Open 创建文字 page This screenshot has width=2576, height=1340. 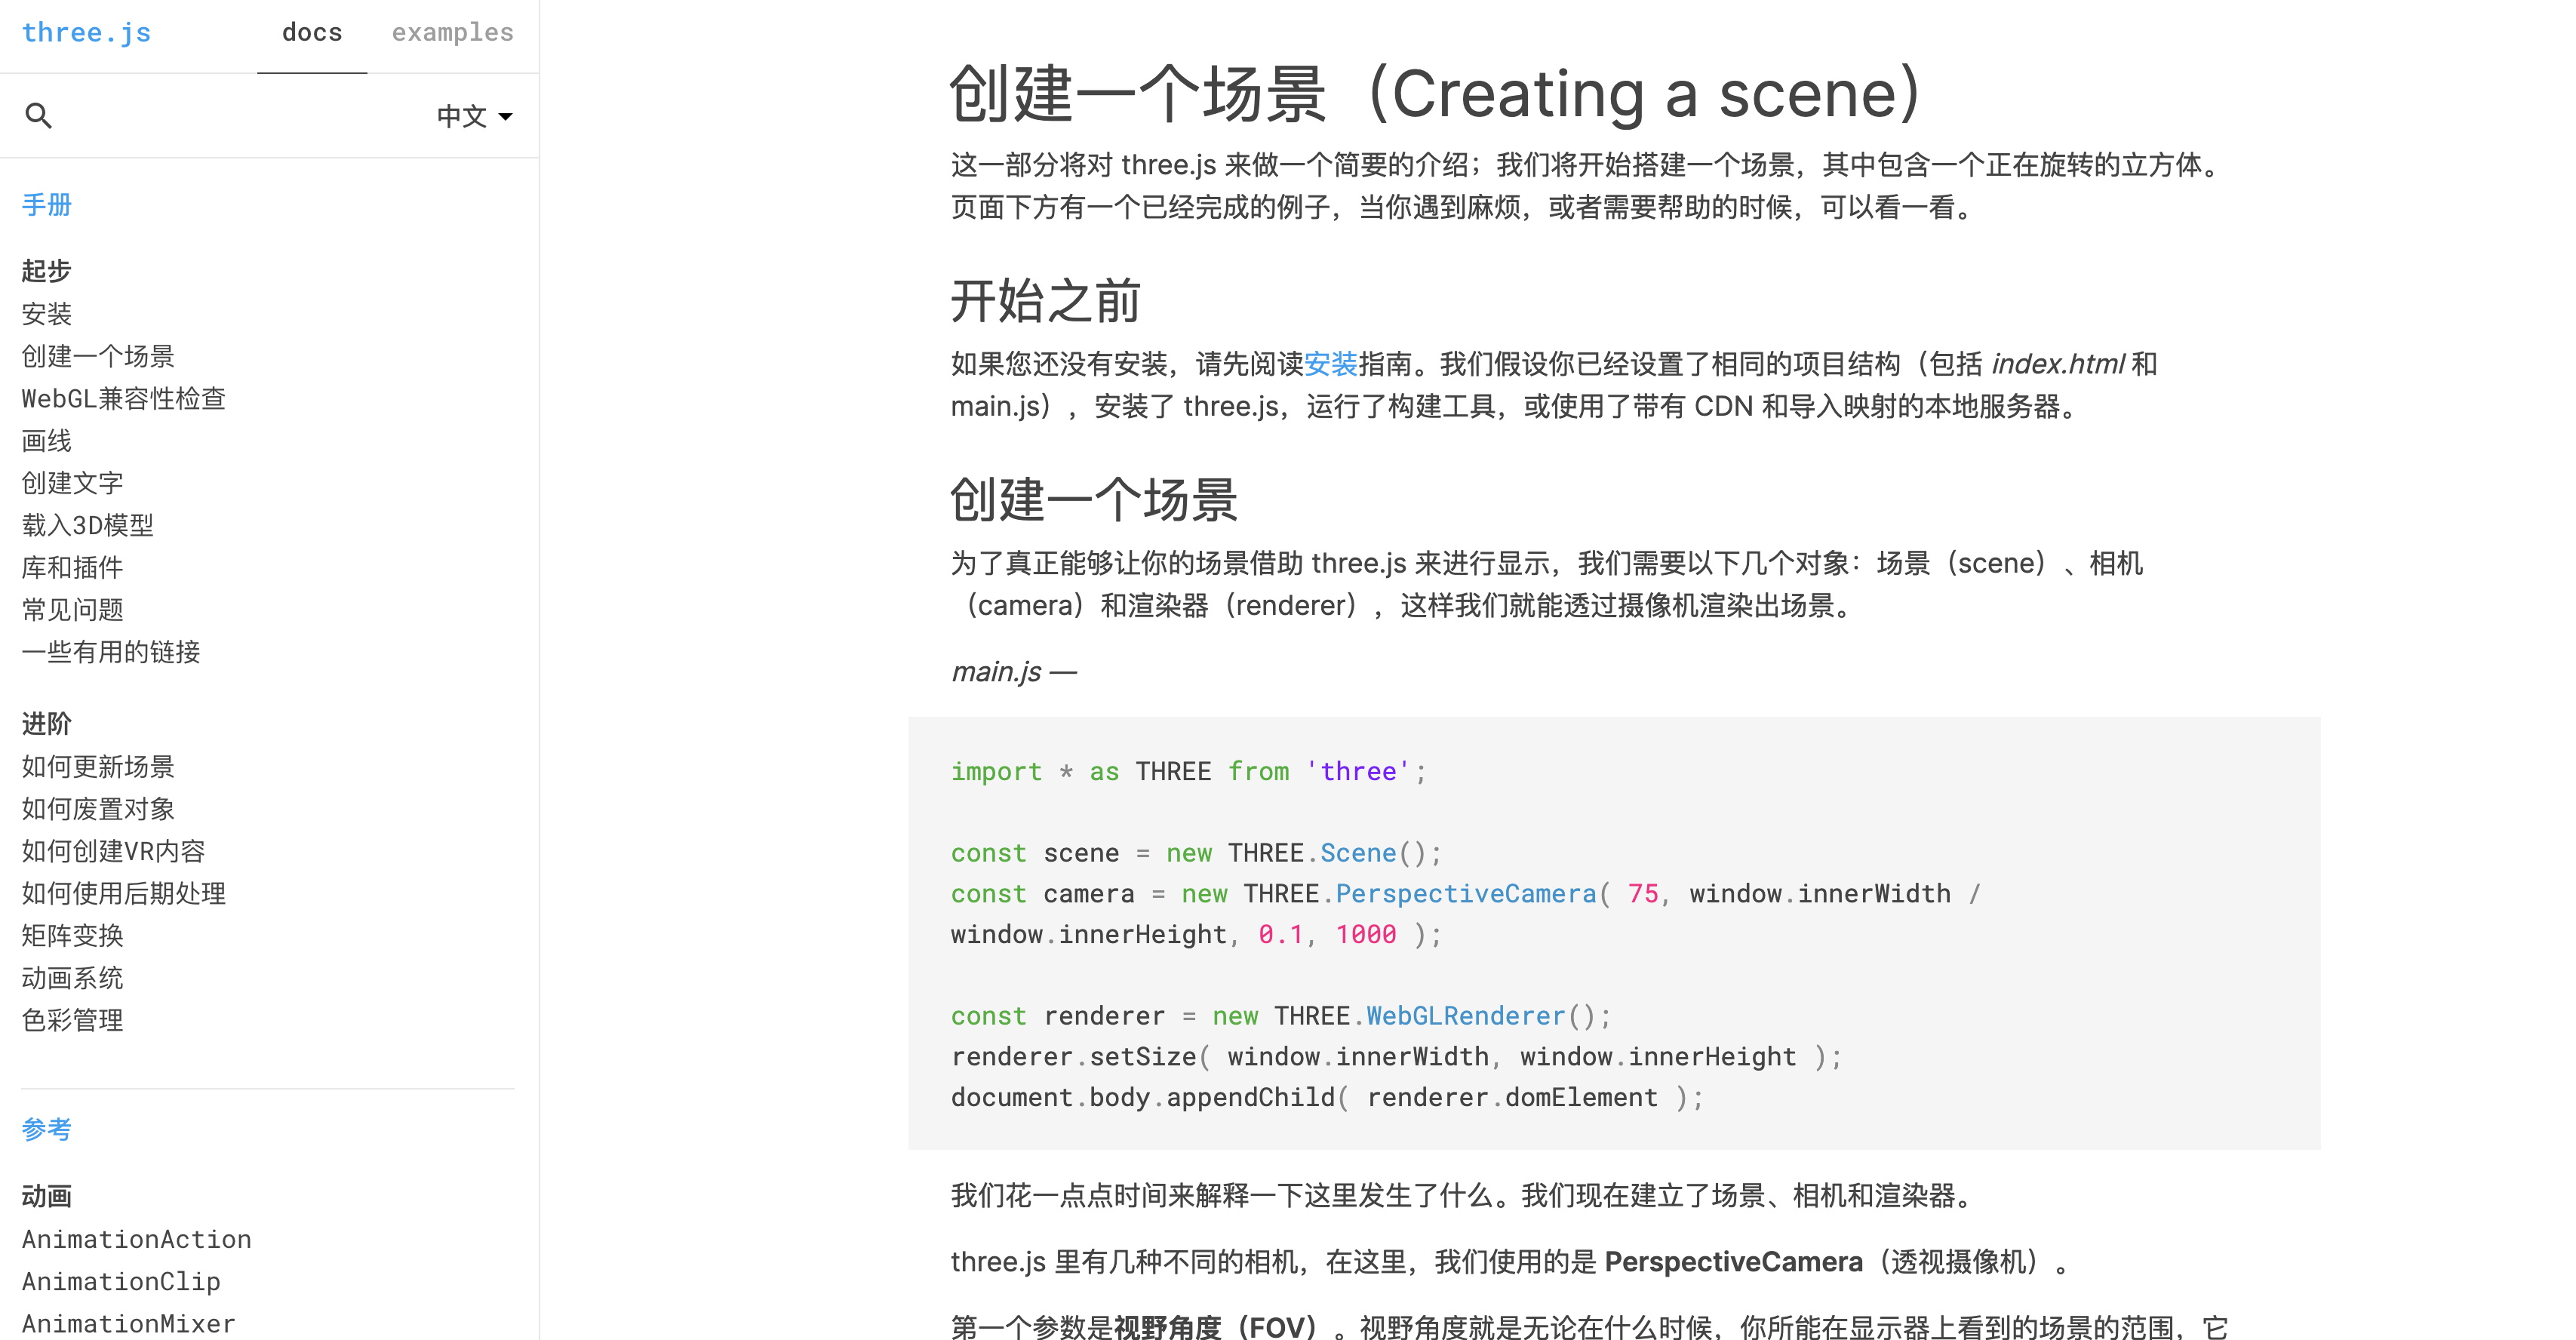73,483
